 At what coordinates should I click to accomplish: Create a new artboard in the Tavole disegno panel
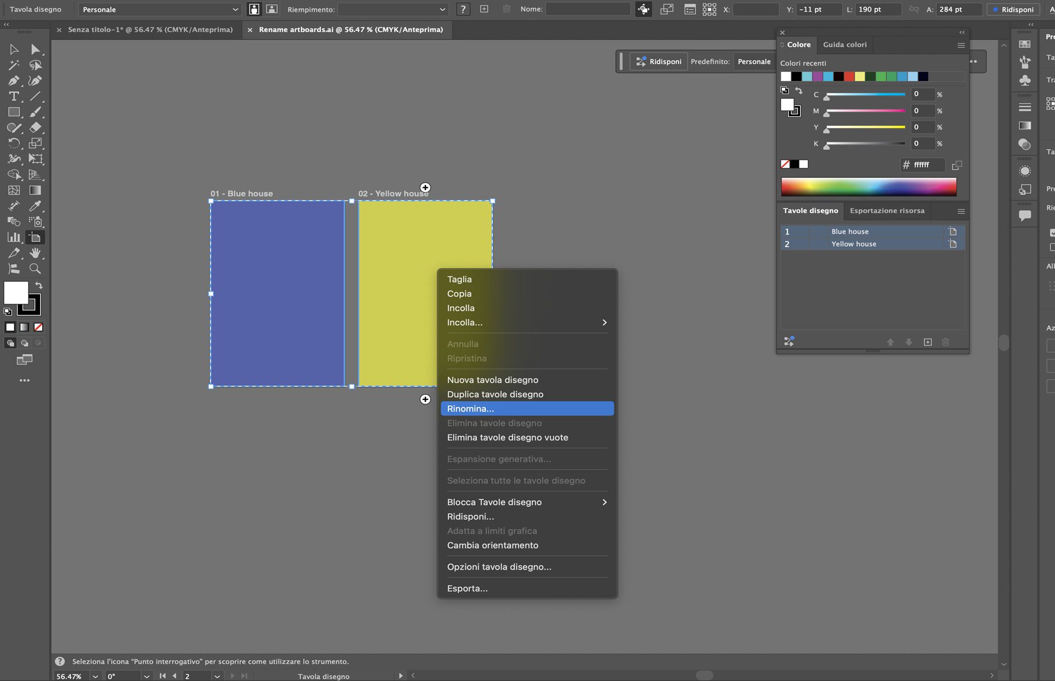(928, 342)
